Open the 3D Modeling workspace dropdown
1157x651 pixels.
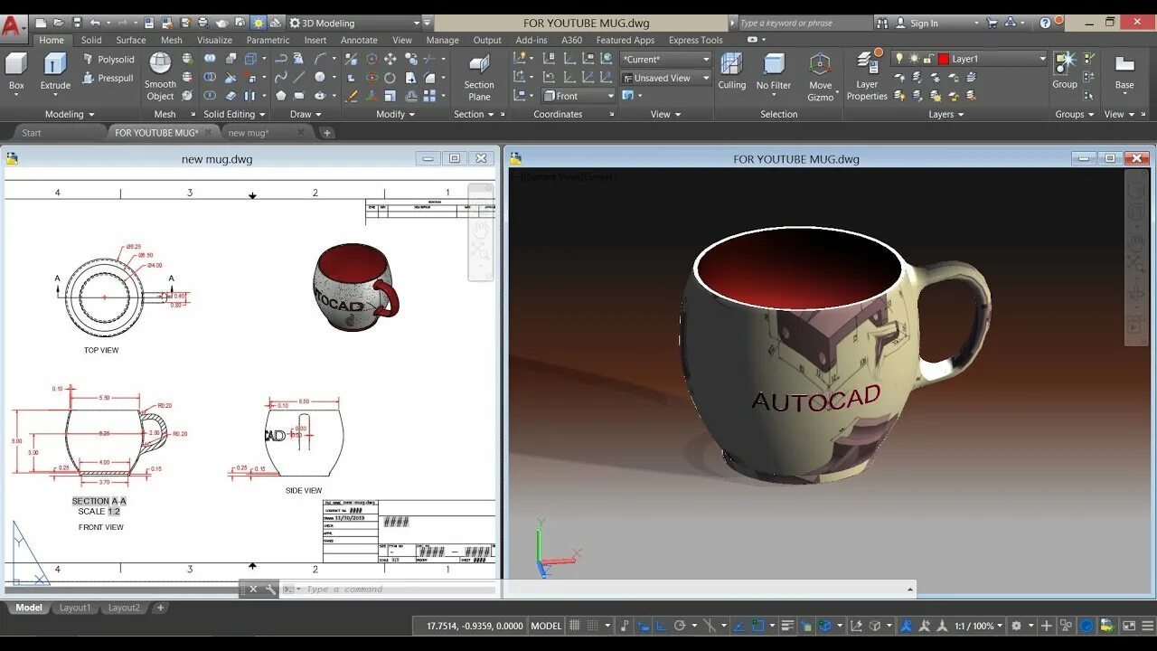pos(354,23)
